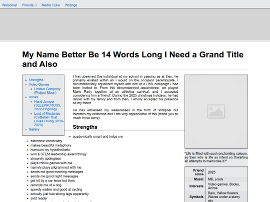Click the quote beginning 'Life is filled'

[x=216, y=157]
